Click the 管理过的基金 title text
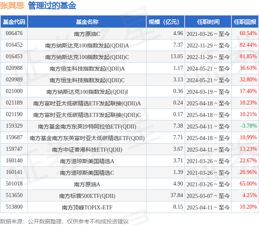The width and height of the screenshot is (259, 225). [52, 6]
